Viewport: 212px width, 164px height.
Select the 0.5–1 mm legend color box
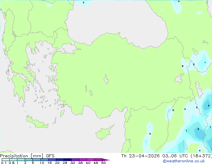(13, 160)
